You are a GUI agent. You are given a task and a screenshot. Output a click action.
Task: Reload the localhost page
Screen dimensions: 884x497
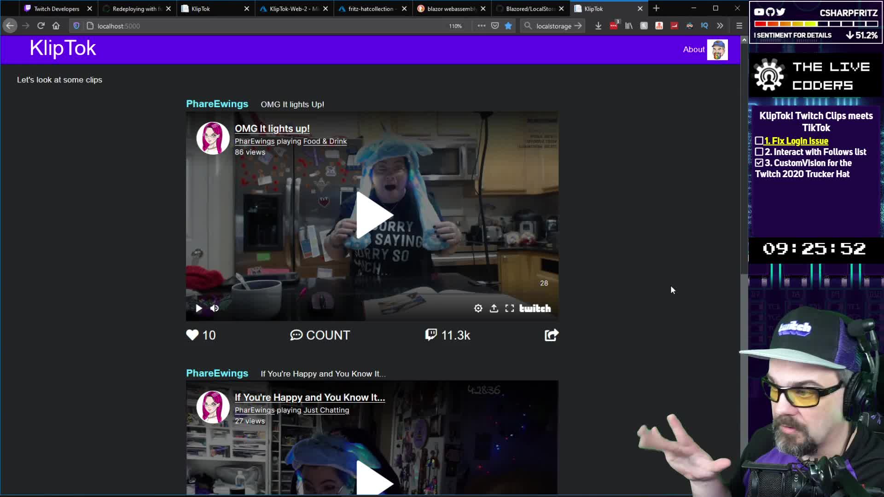pos(41,26)
